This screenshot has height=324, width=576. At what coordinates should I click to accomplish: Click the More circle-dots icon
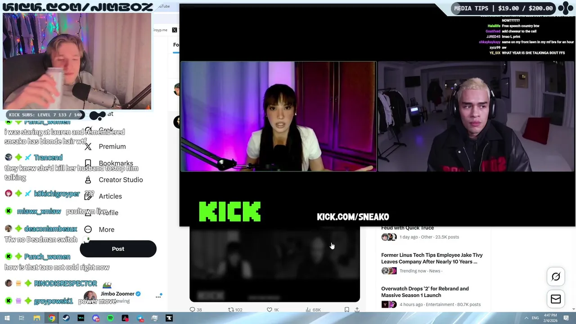88,229
